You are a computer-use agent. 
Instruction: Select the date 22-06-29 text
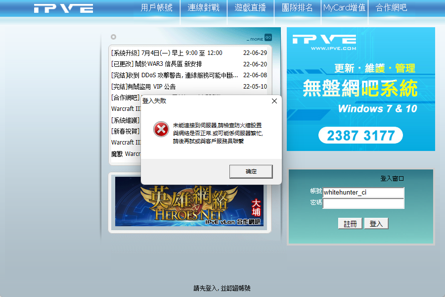(255, 53)
